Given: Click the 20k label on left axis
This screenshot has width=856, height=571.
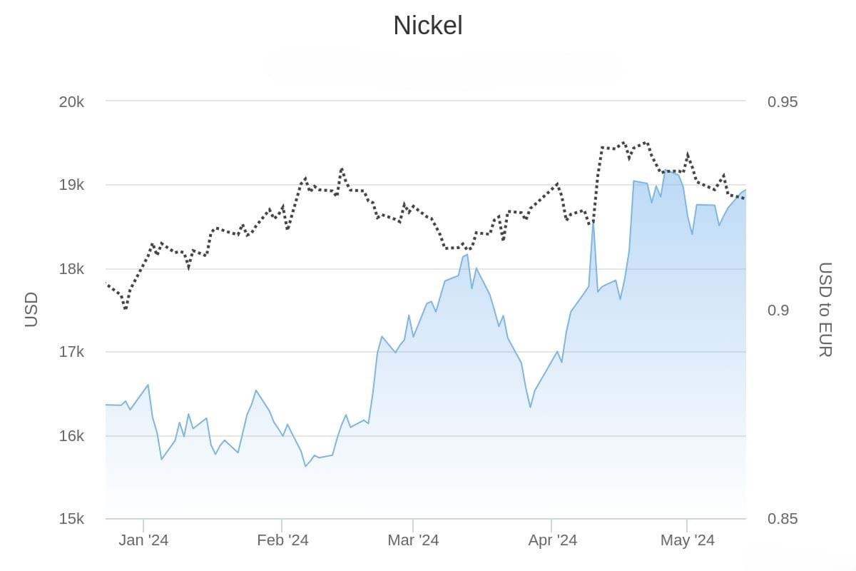Looking at the screenshot, I should coord(71,101).
